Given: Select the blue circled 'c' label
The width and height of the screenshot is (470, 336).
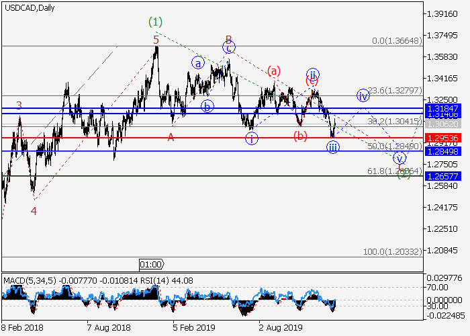Looking at the screenshot, I should tap(229, 48).
